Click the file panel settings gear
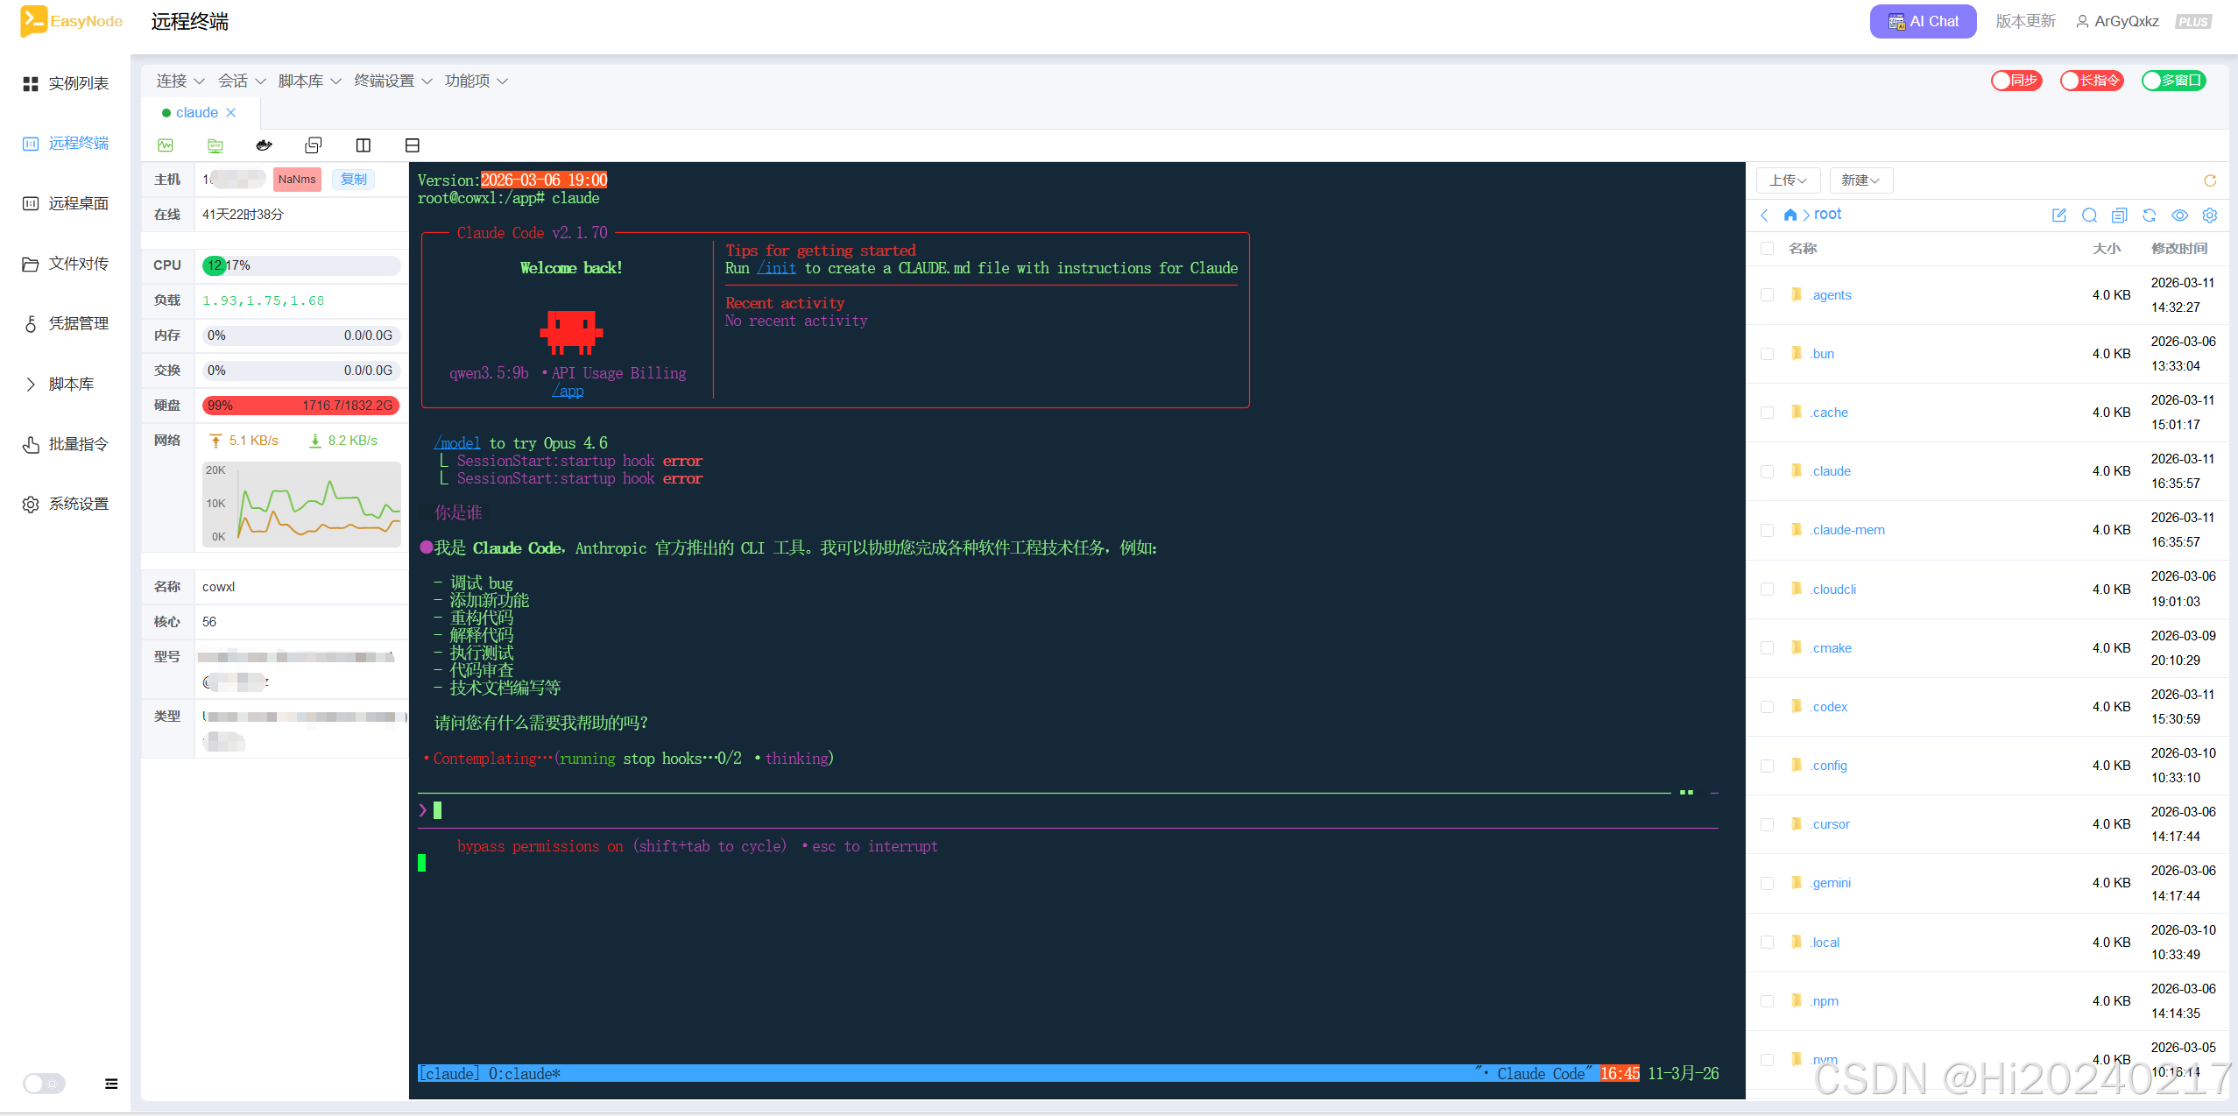This screenshot has height=1116, width=2238. 2209,215
